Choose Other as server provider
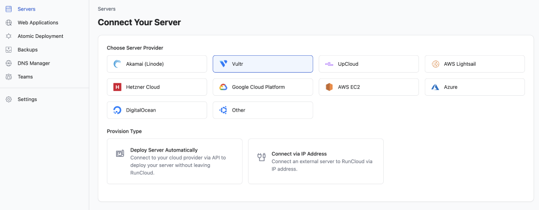The image size is (539, 210). click(263, 110)
